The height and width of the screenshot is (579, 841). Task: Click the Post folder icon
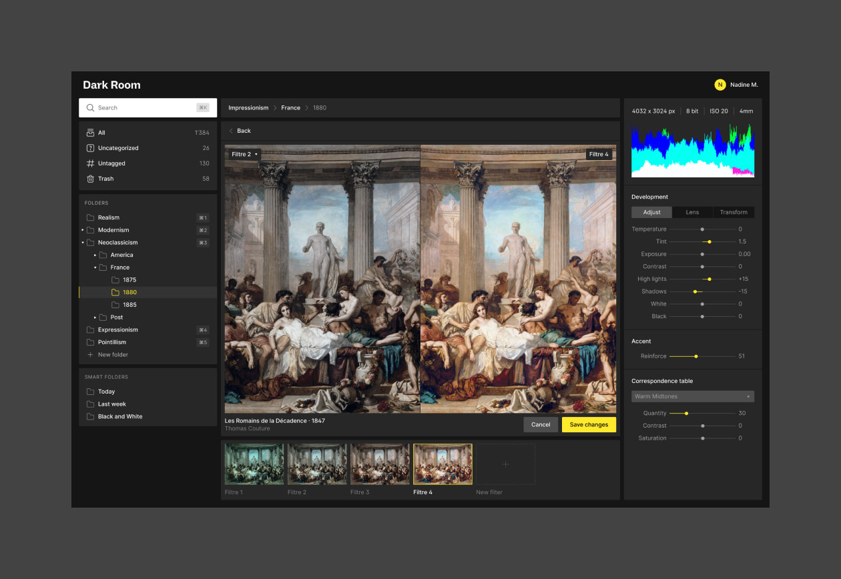103,318
